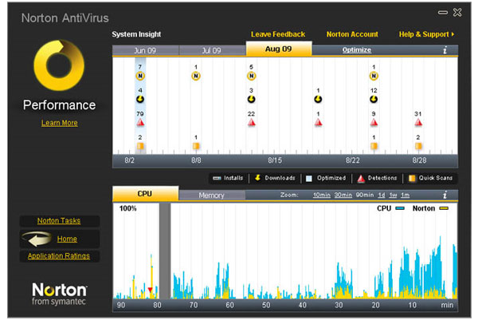Switch to the Jun 09 tab
Screen dimensions: 478x320
click(x=145, y=50)
